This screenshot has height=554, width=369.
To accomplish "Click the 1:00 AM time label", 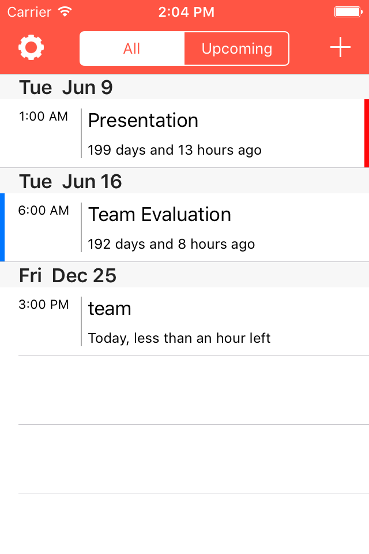I will click(43, 116).
